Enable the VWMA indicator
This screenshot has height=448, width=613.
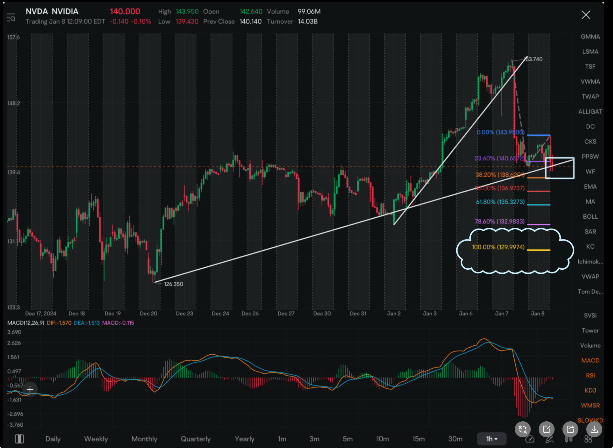click(x=590, y=82)
